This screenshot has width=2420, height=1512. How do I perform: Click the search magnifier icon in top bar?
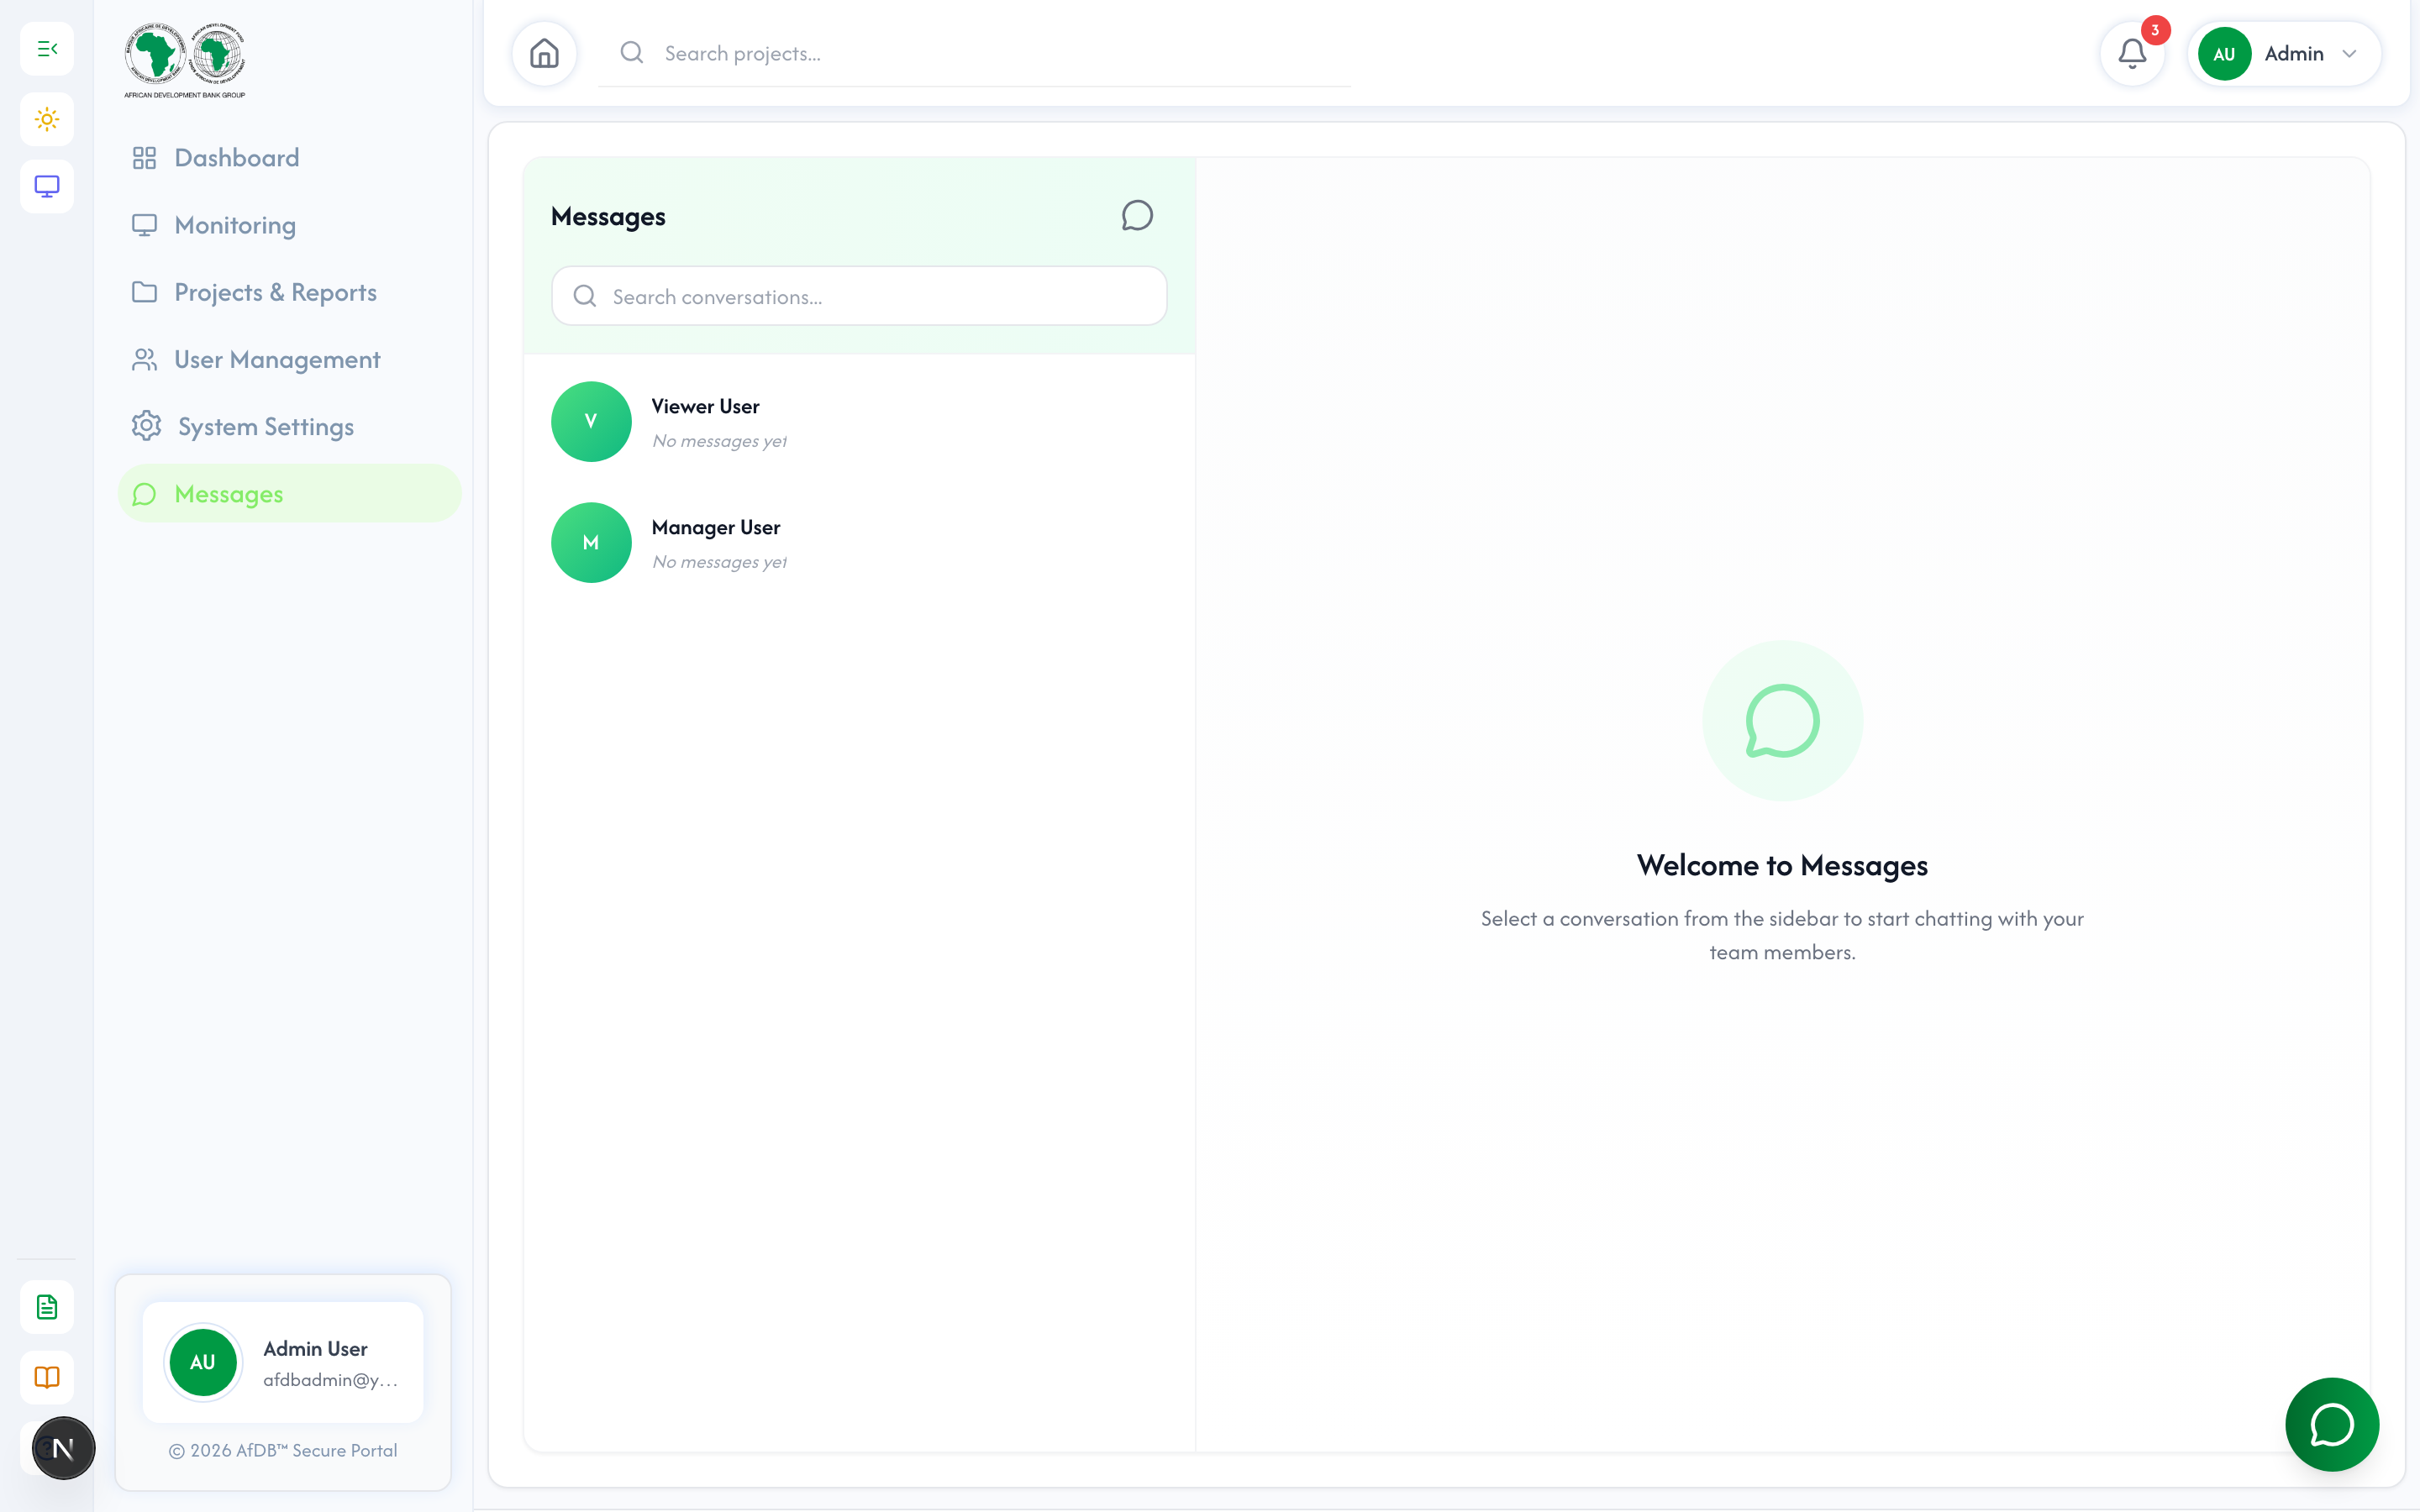(631, 52)
